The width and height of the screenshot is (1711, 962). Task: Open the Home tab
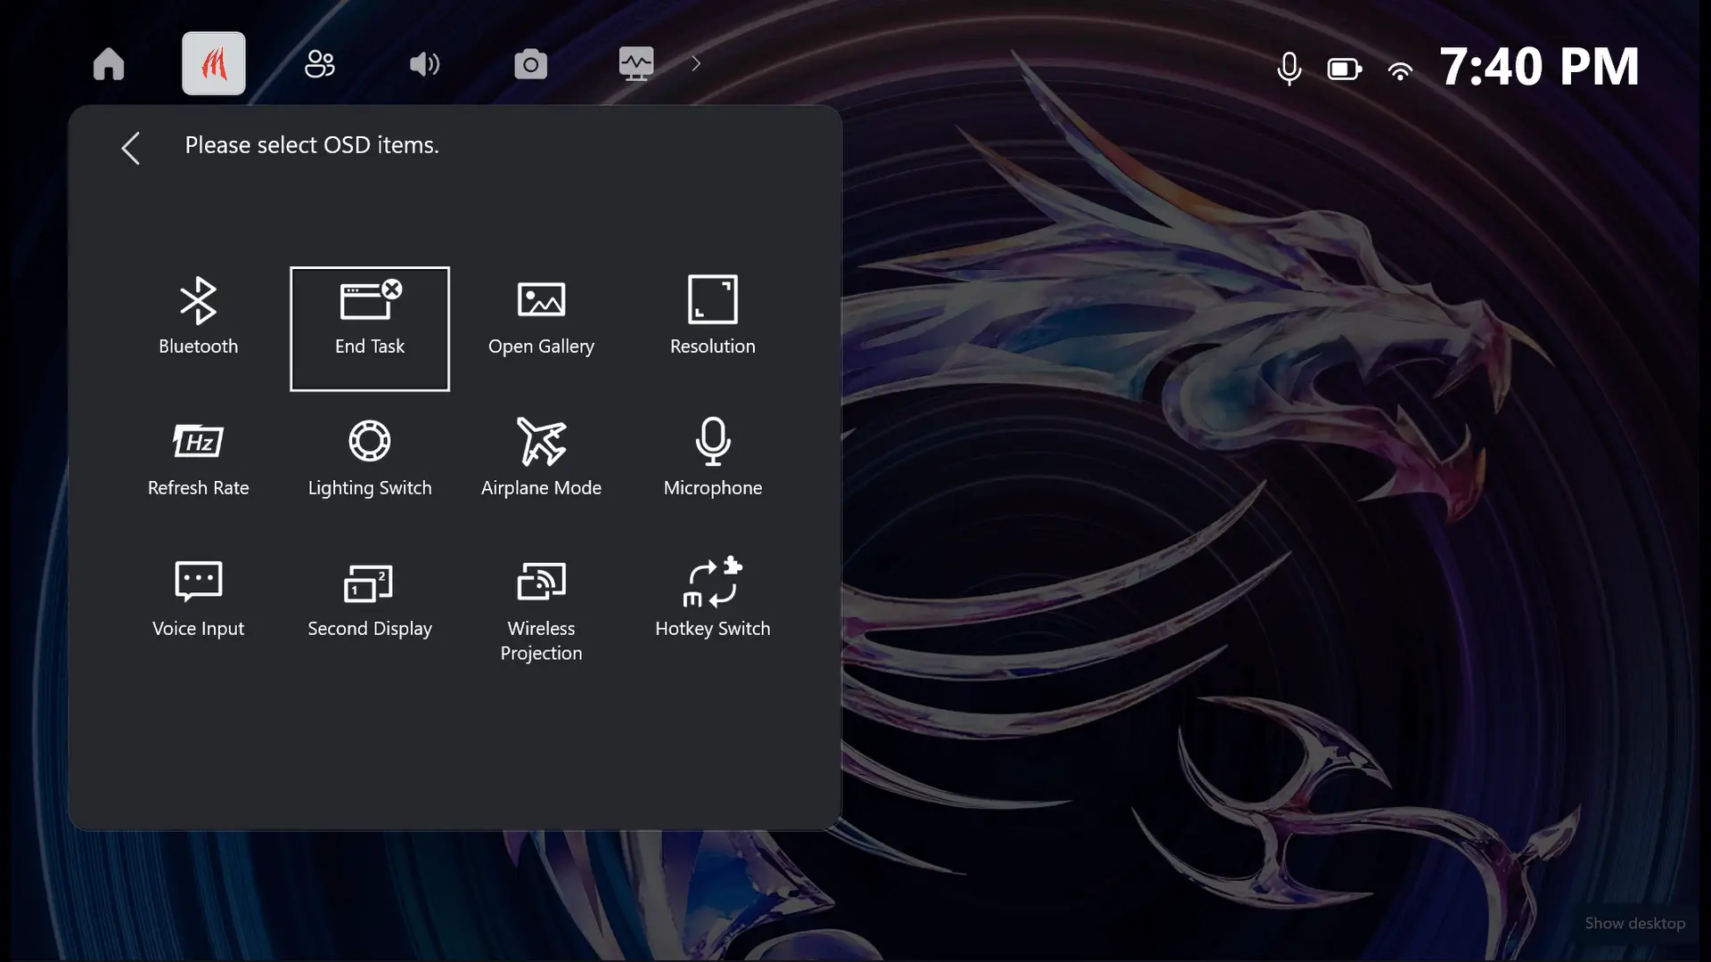(x=109, y=63)
